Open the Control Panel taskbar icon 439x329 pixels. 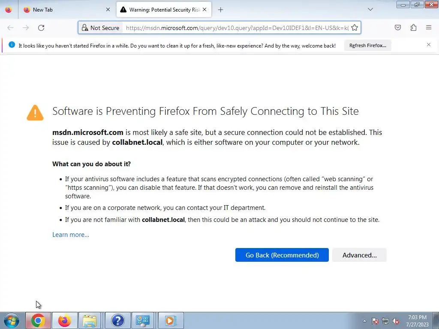pos(143,320)
